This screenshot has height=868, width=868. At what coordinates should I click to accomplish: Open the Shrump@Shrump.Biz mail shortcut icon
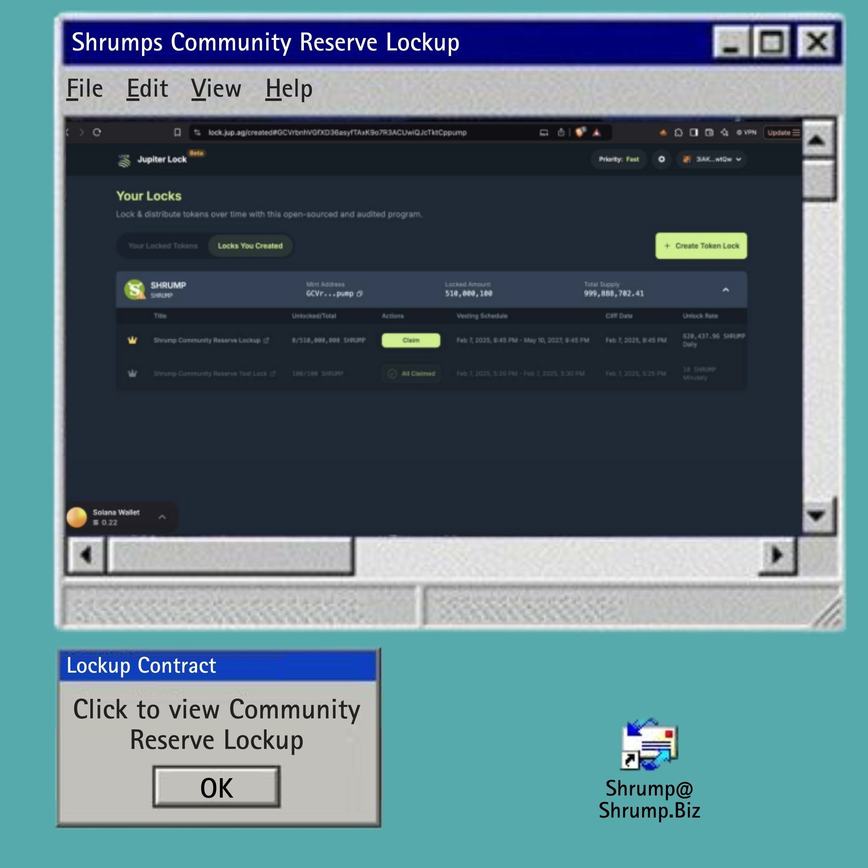click(649, 744)
